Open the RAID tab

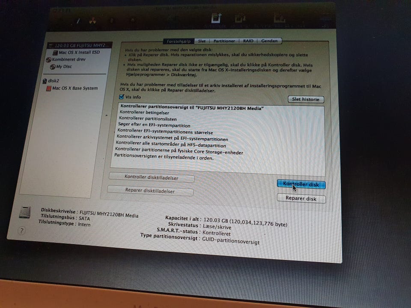click(x=248, y=41)
